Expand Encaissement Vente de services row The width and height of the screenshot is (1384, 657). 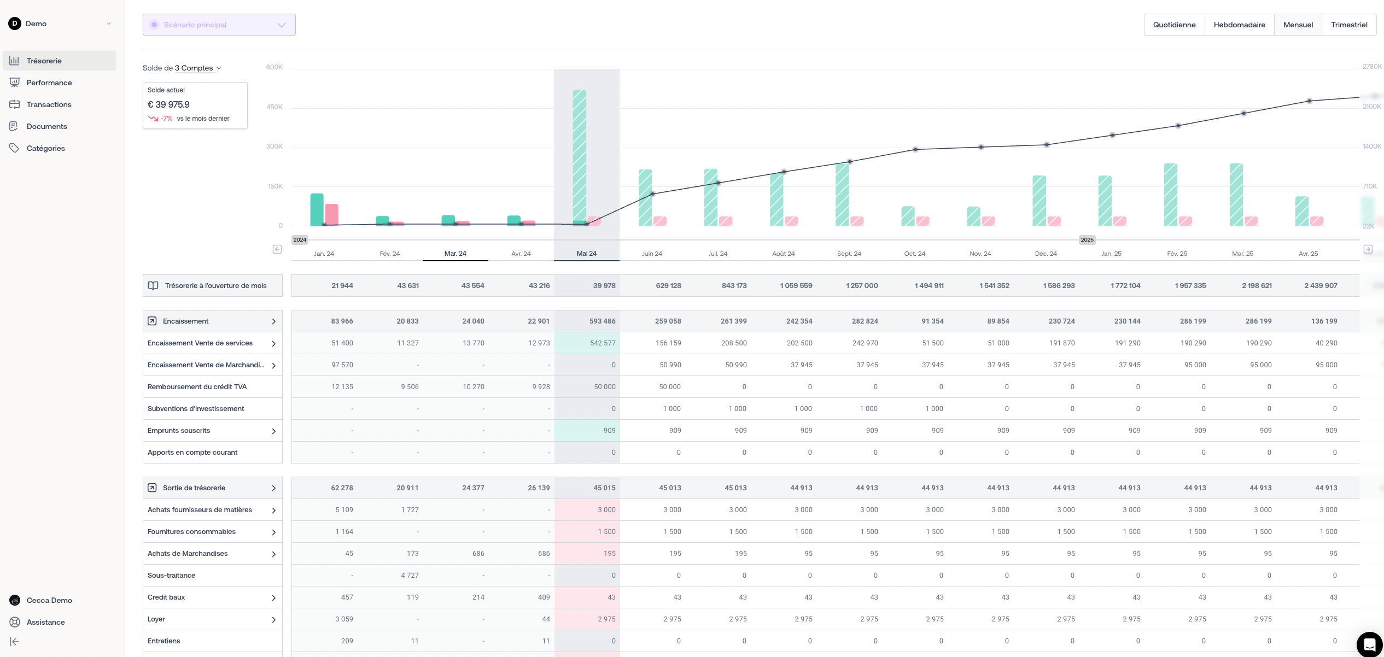[274, 344]
